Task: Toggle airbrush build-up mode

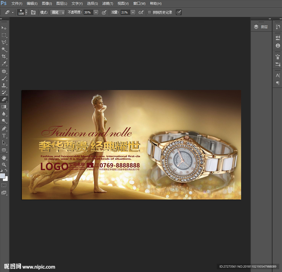Action: tap(141, 12)
